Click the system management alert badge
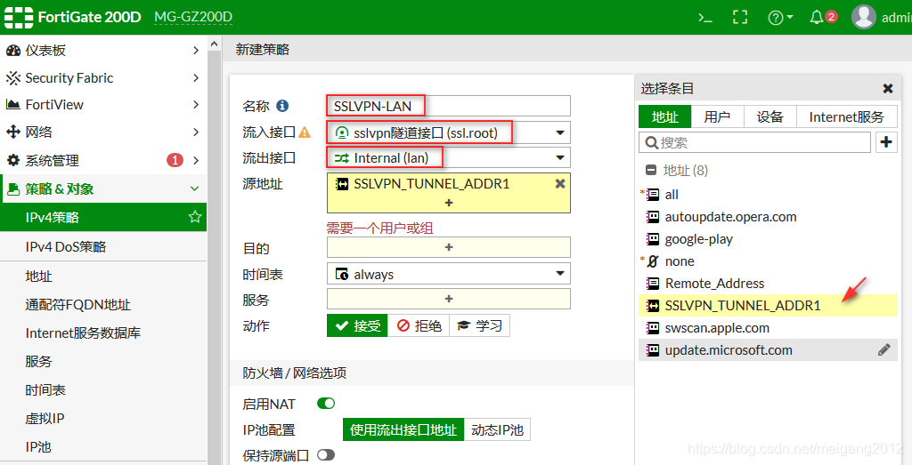 pos(175,160)
